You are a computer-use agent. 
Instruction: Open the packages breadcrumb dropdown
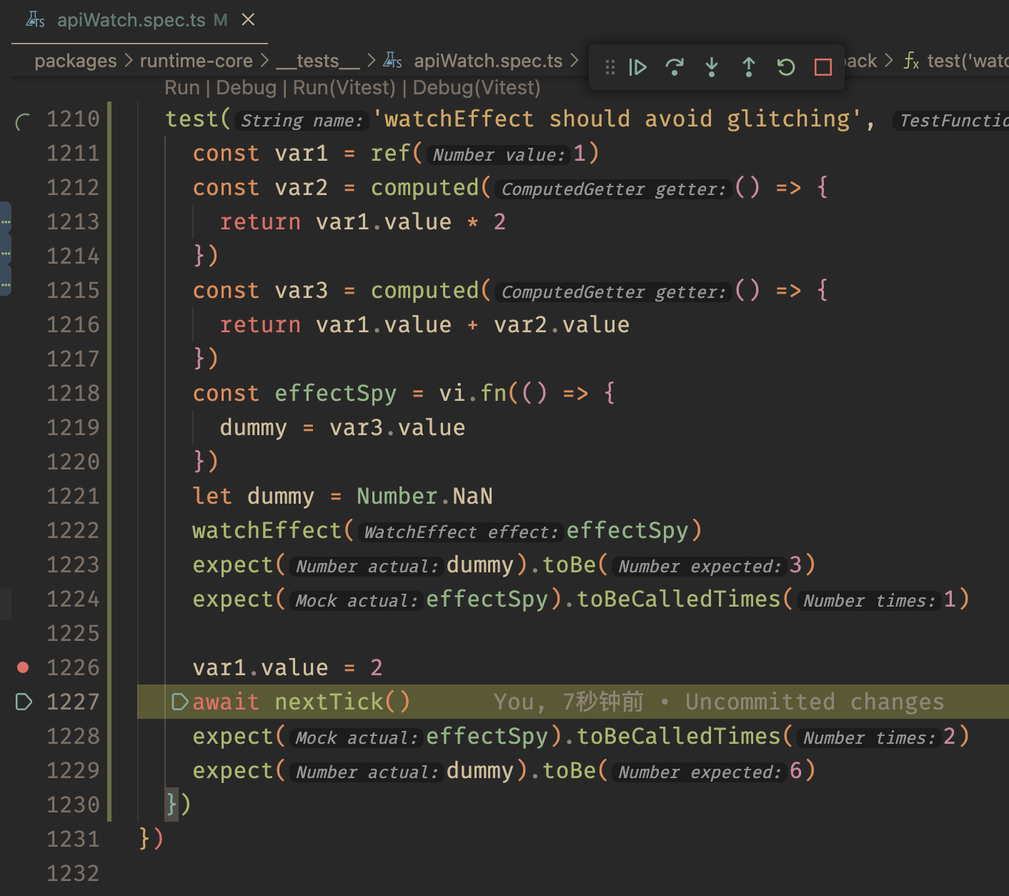click(75, 61)
